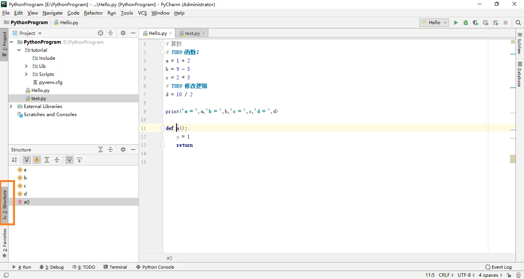Change line separator CRLF in status bar
Screen dimensions: 524x279
click(x=446, y=275)
